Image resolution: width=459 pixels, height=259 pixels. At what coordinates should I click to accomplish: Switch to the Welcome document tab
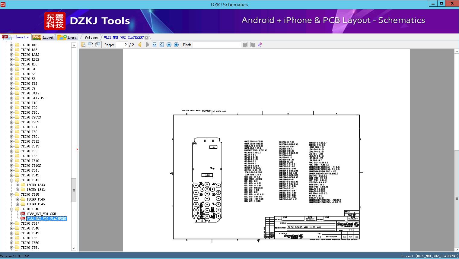91,37
